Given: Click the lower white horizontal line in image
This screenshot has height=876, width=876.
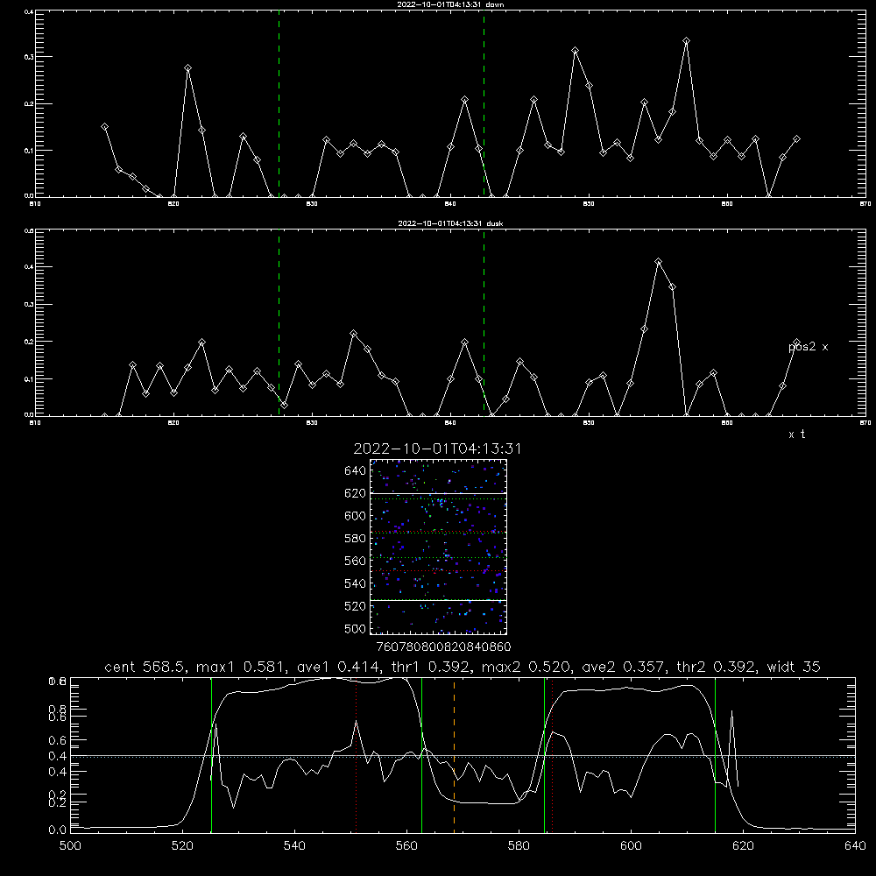Looking at the screenshot, I should (439, 600).
